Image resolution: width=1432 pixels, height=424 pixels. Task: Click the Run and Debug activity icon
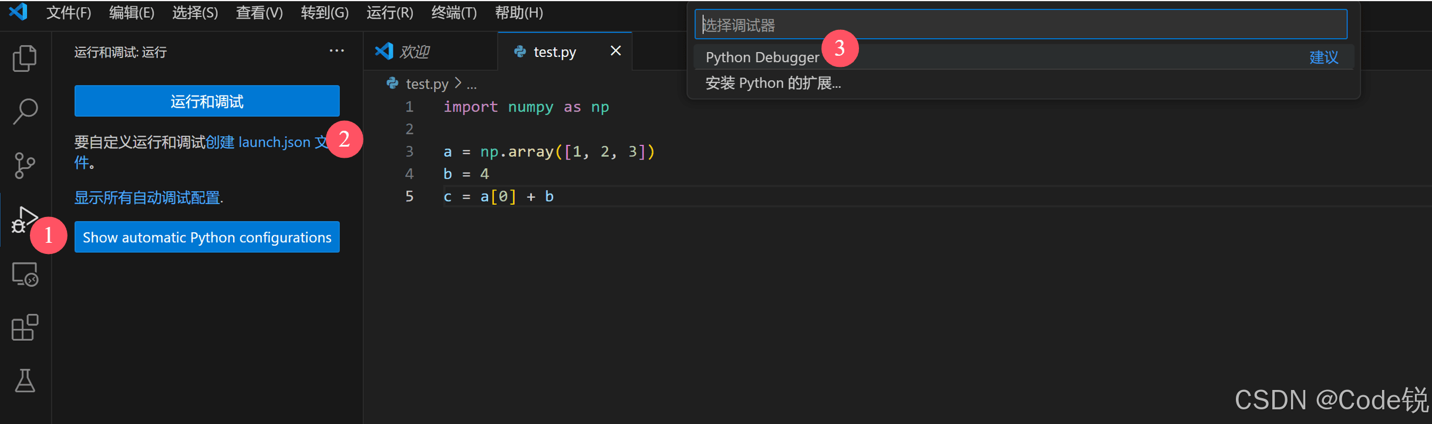25,220
